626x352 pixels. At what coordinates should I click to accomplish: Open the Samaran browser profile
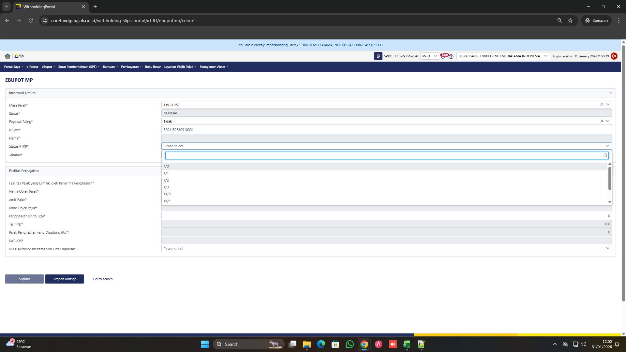[596, 20]
